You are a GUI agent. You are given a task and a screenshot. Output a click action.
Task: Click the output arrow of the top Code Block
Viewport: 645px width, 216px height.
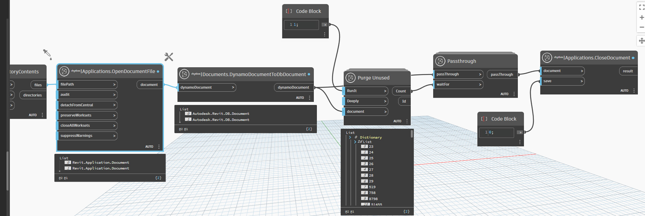point(325,24)
